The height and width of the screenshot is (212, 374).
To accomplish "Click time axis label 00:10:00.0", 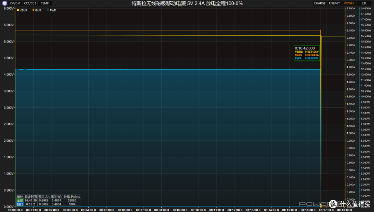I will point(198,210).
